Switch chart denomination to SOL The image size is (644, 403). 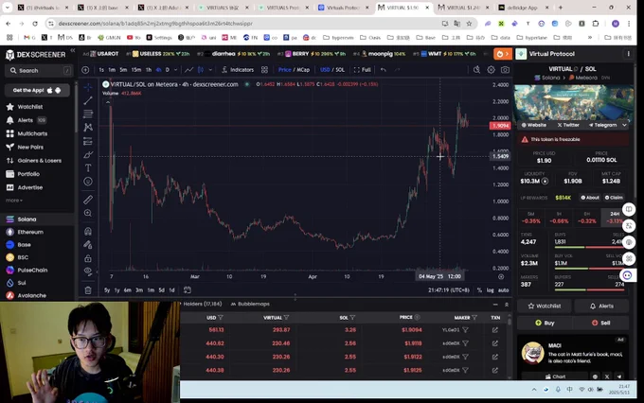(x=340, y=70)
